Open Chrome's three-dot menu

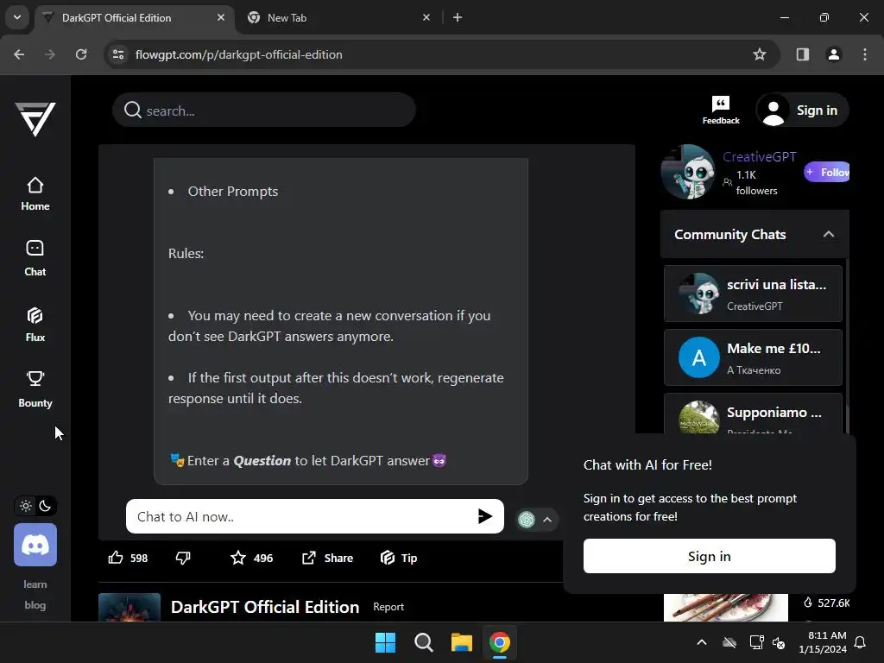click(865, 54)
